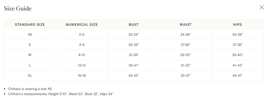Viewport: 268px width, 105px height.
Task: Select the XL size row cell
Action: (30, 76)
